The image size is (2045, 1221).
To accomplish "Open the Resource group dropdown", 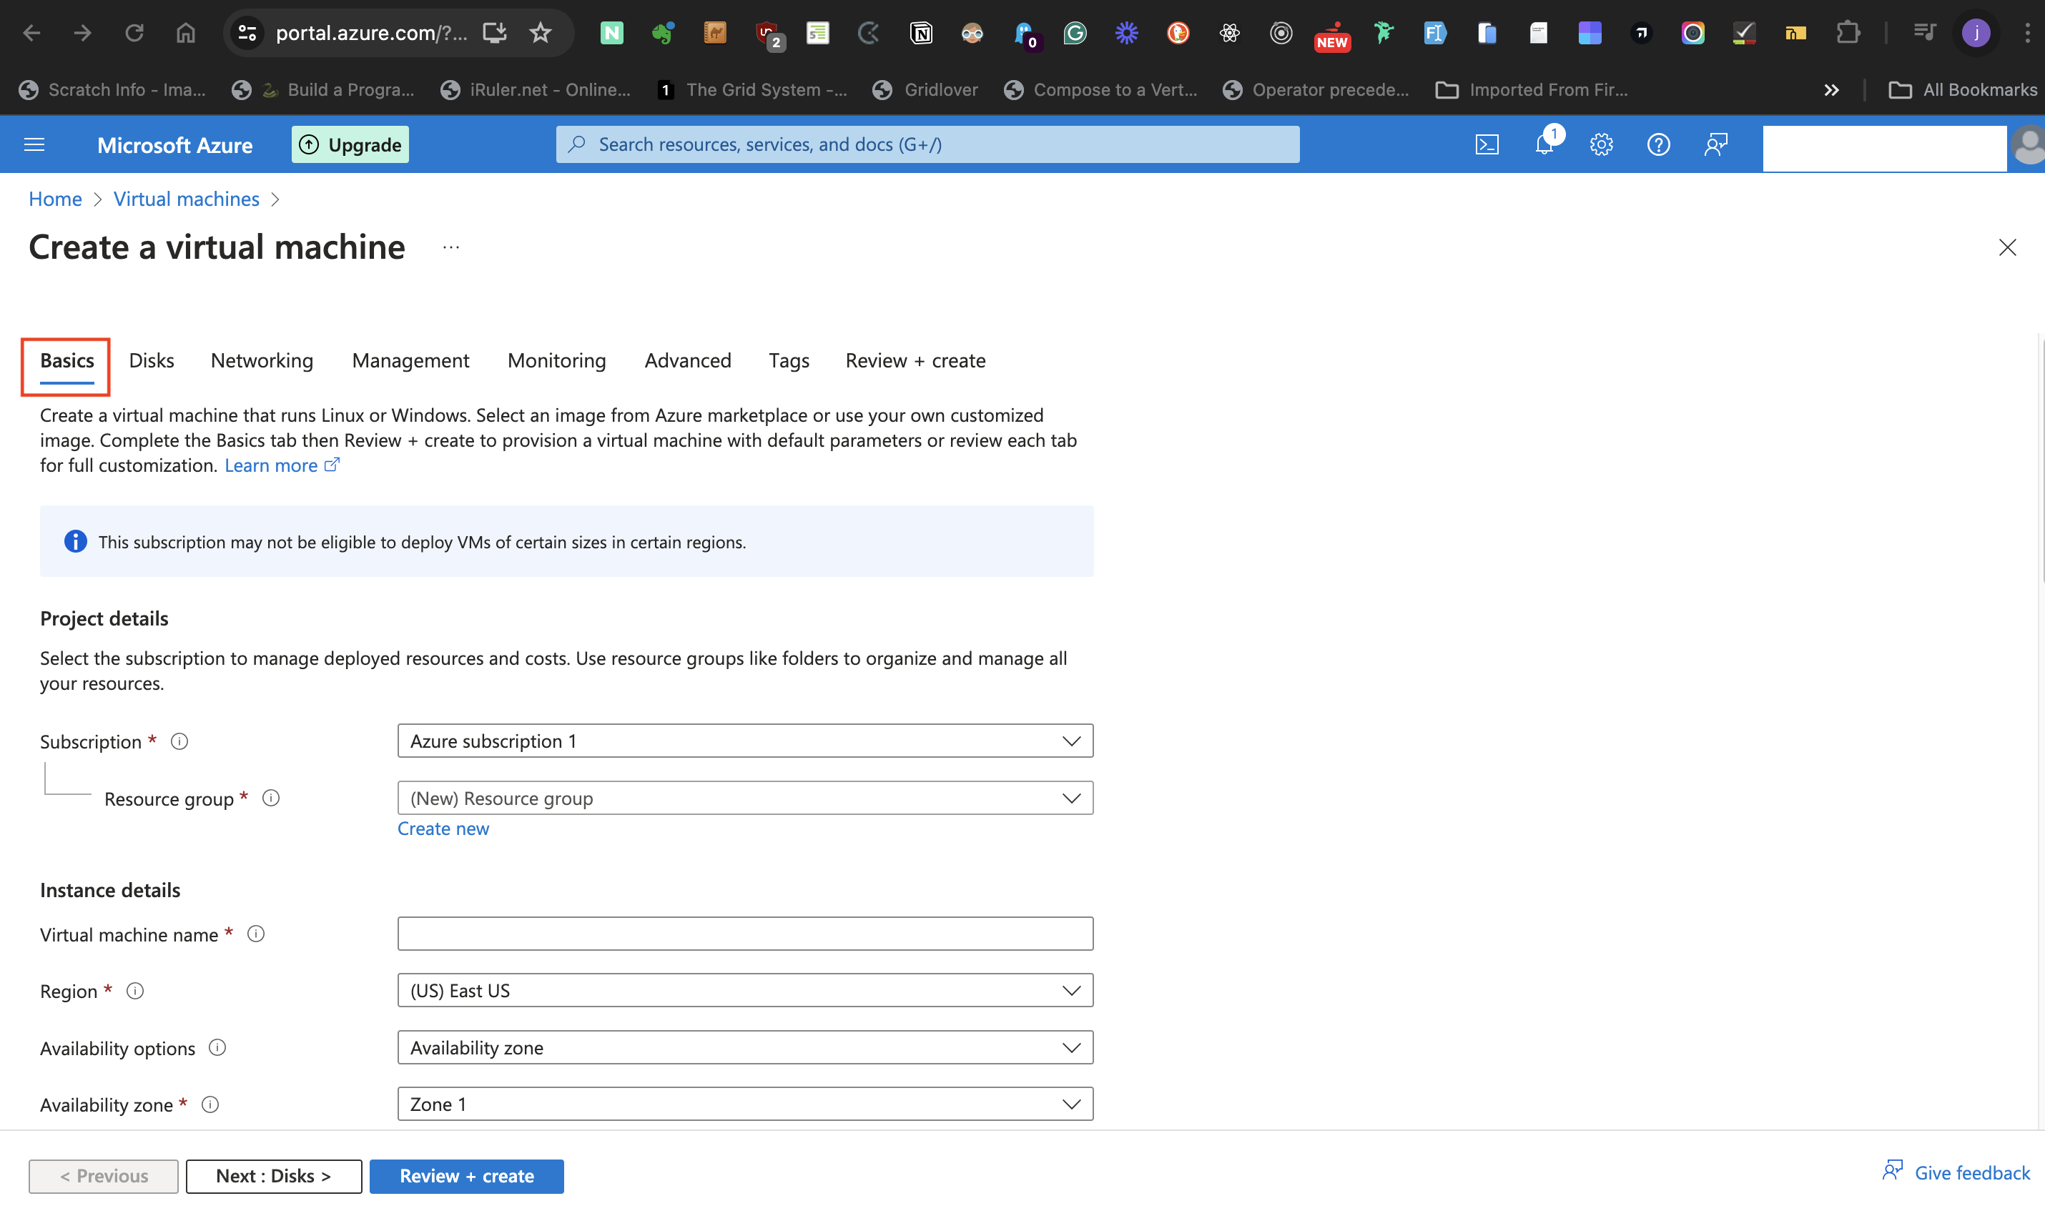I will pyautogui.click(x=745, y=798).
